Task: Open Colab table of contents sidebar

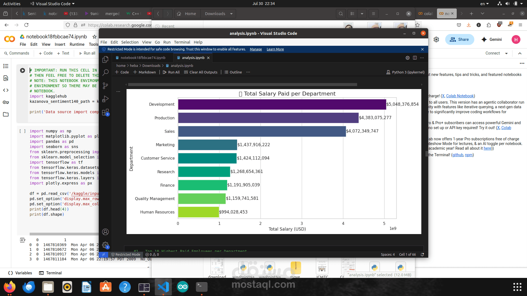Action: point(6,66)
